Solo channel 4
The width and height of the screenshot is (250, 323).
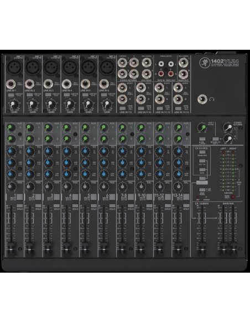click(x=75, y=206)
